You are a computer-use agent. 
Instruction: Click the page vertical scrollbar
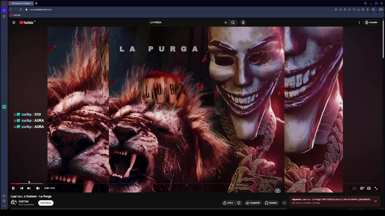tap(383, 39)
